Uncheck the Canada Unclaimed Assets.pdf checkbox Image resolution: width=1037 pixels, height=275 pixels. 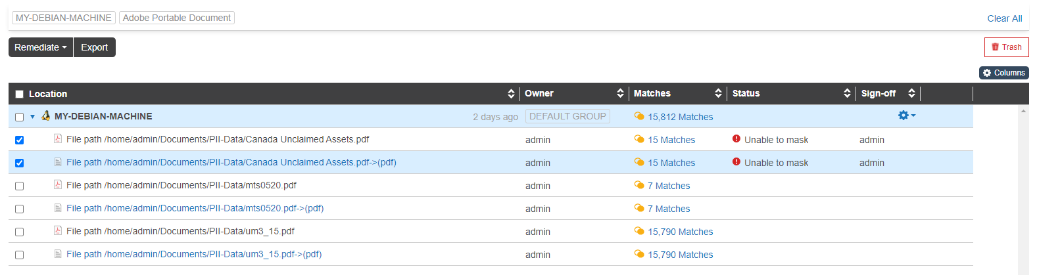[19, 140]
